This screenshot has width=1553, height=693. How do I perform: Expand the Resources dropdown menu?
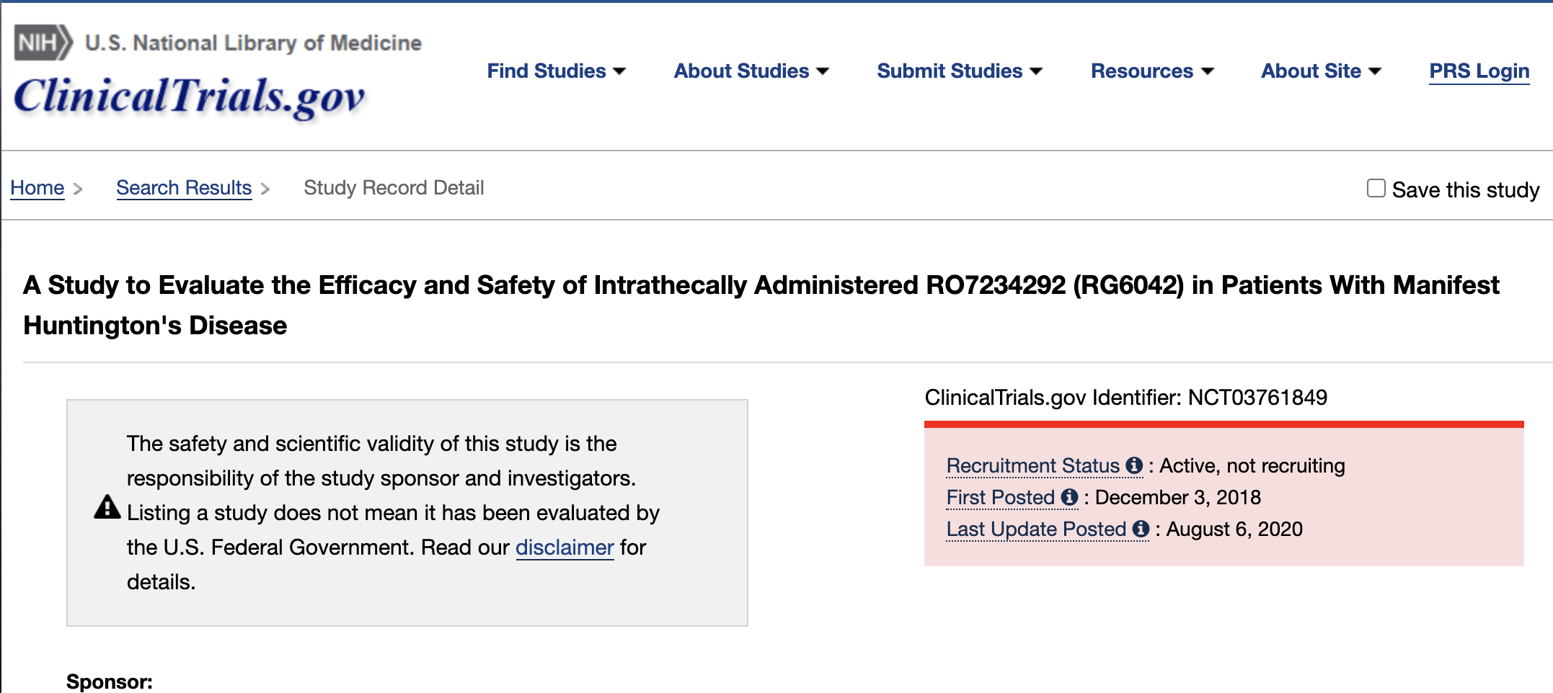[1152, 71]
